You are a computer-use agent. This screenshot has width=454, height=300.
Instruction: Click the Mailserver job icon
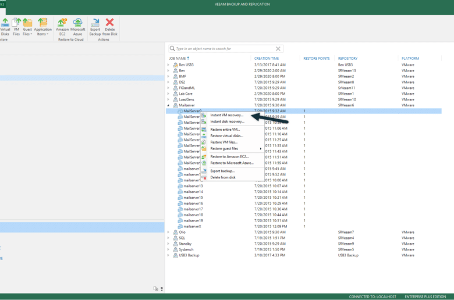pos(175,105)
